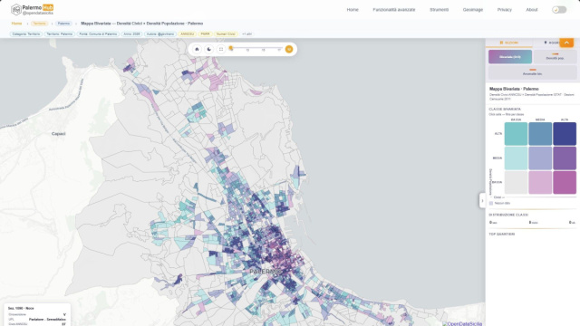Open the Home menu item
Viewport: 580px width, 326px height.
(x=353, y=10)
